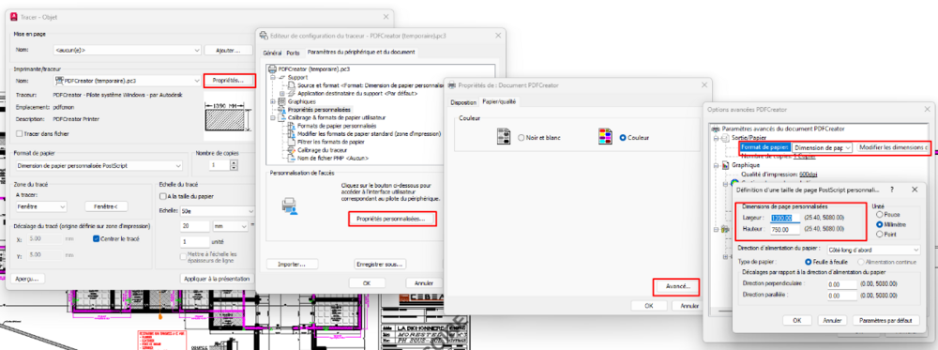This screenshot has width=938, height=350.
Task: Open the Format de papier dropdown in Tracer
Action: [x=98, y=166]
